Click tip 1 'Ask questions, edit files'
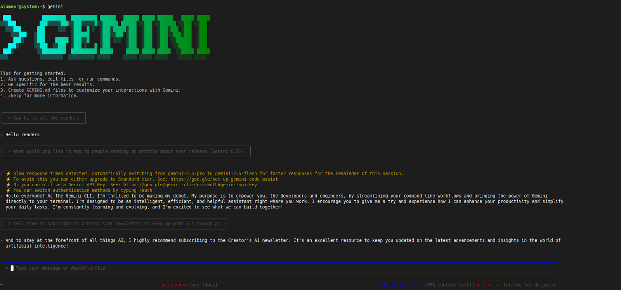This screenshot has width=621, height=290. click(61, 79)
